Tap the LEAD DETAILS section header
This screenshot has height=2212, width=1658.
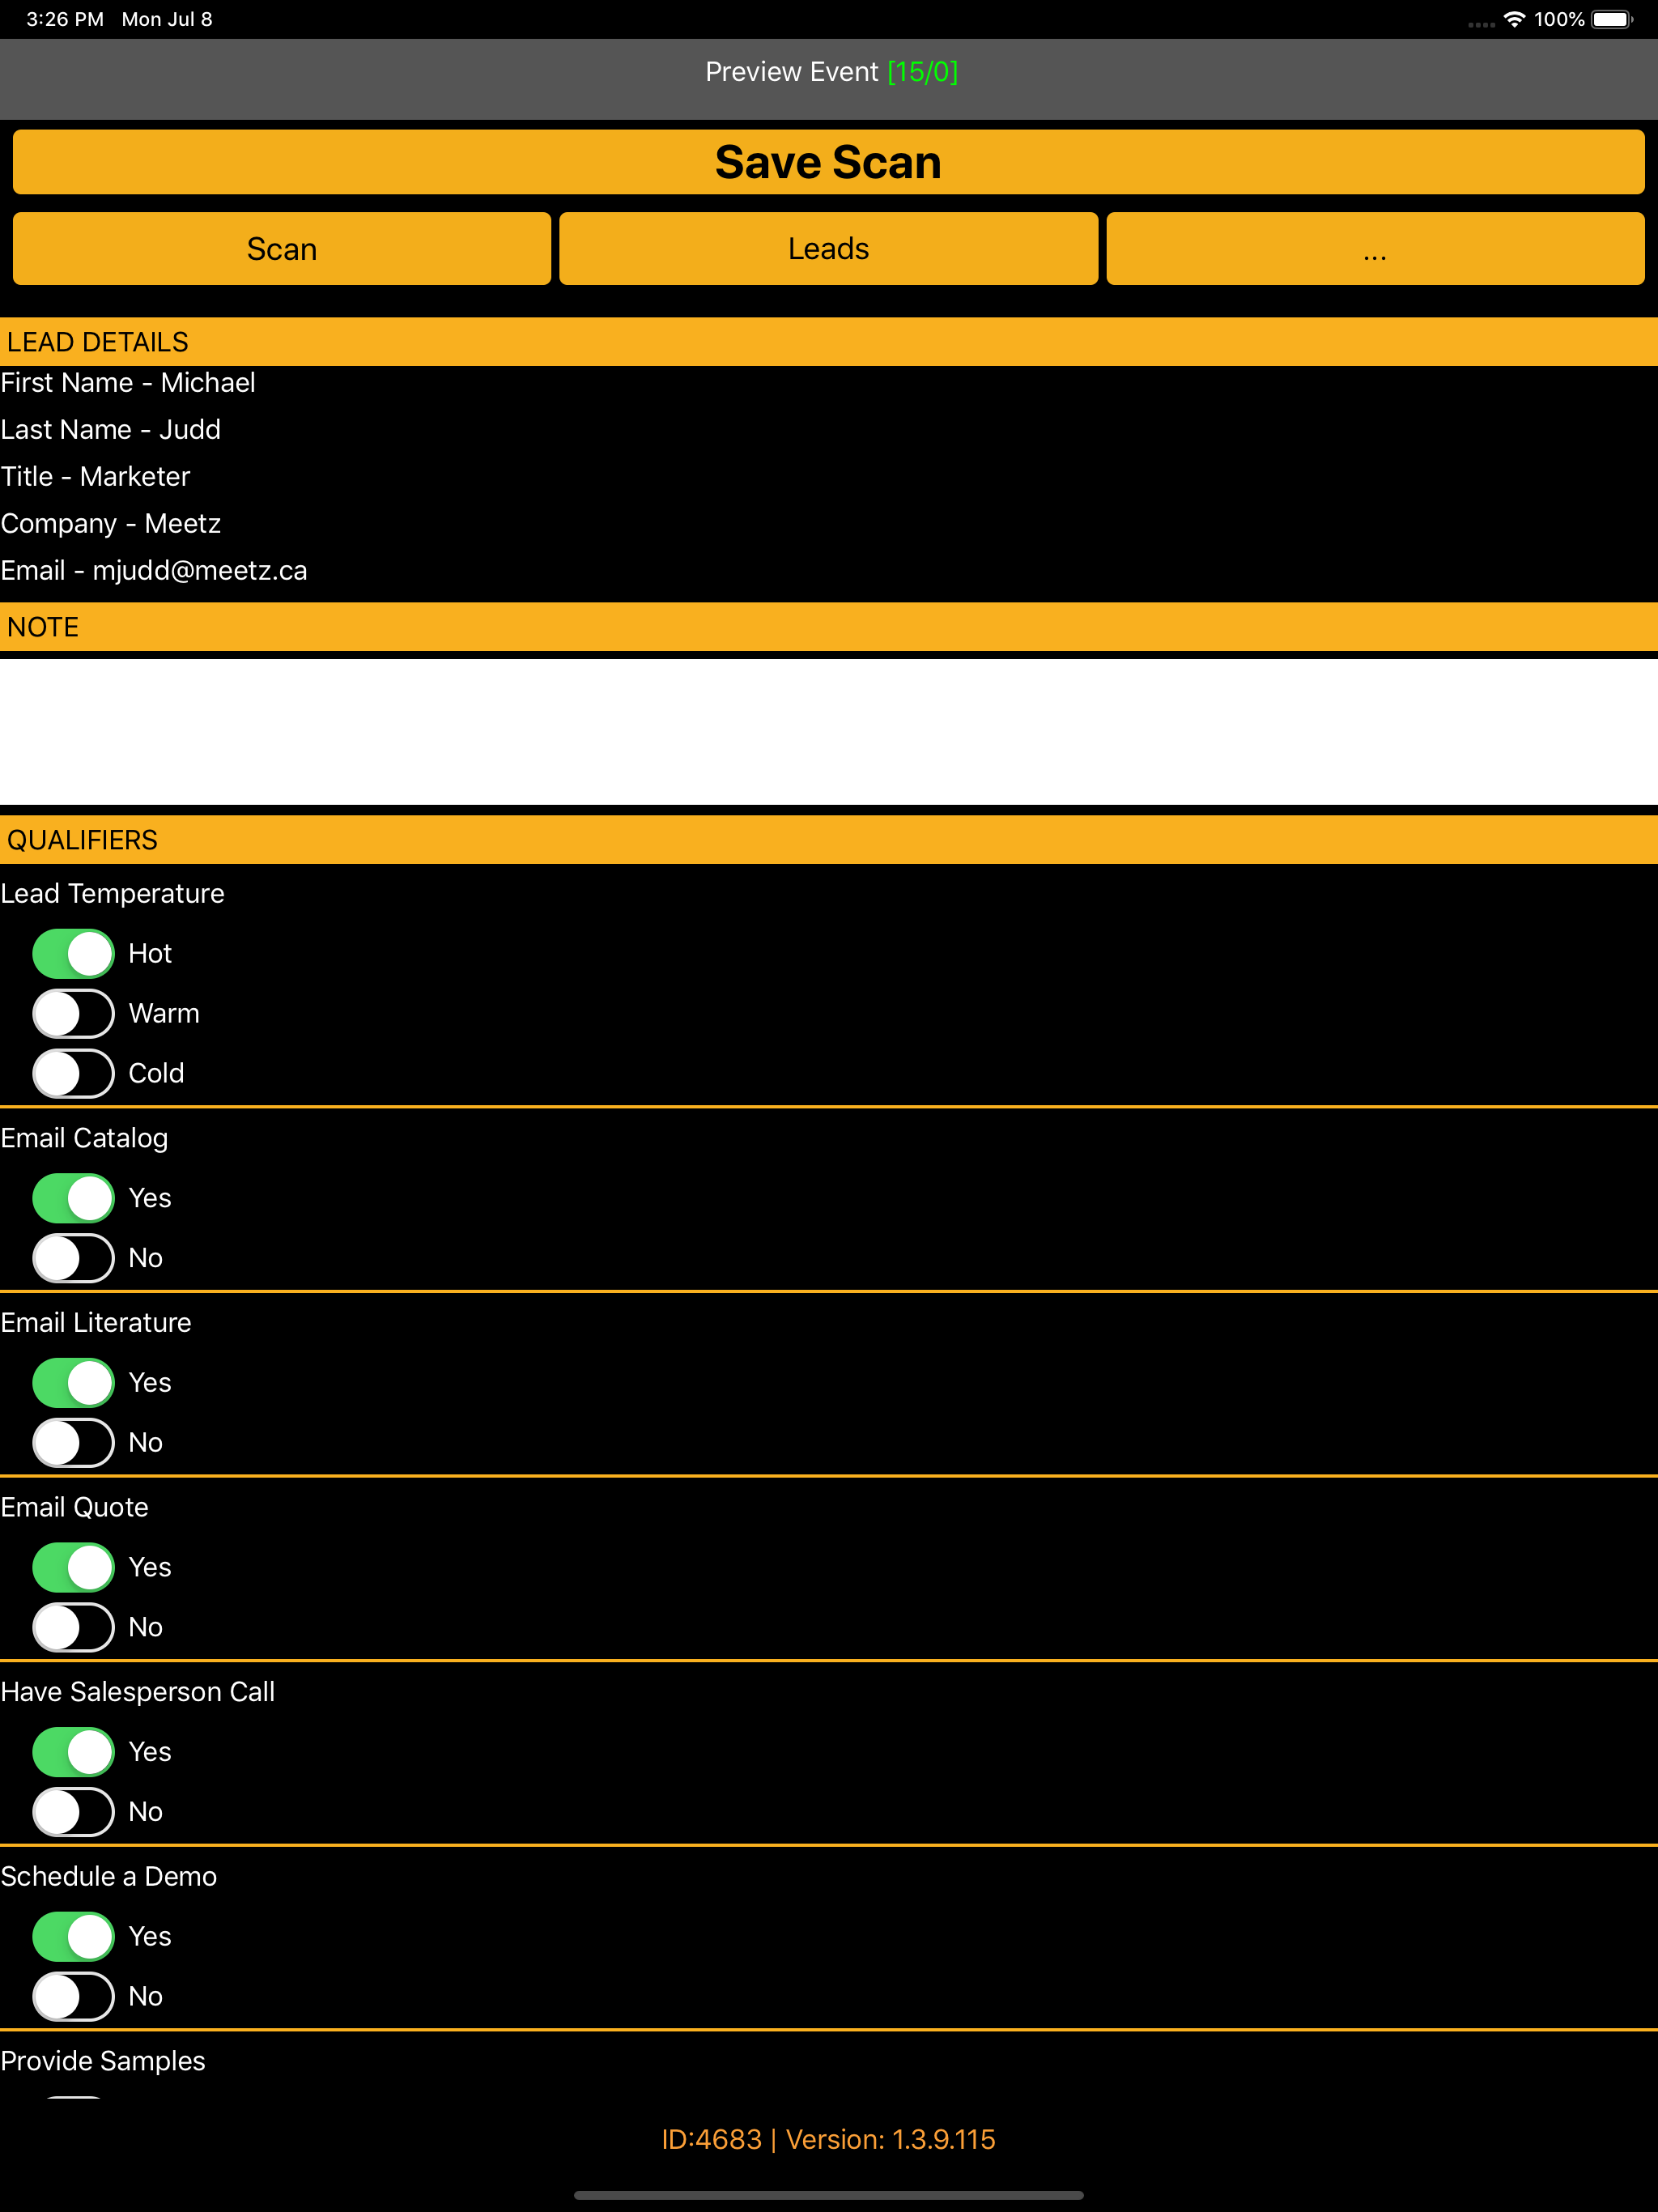[x=829, y=342]
